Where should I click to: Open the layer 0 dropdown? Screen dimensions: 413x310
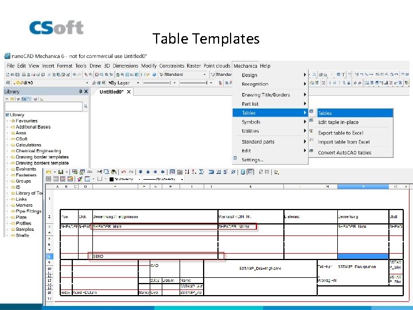87,83
